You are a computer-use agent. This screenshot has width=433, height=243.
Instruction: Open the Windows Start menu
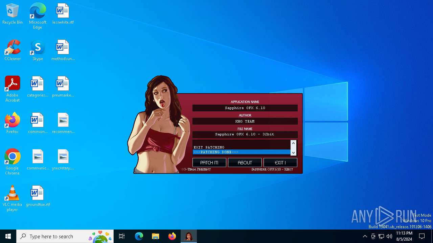(8, 236)
